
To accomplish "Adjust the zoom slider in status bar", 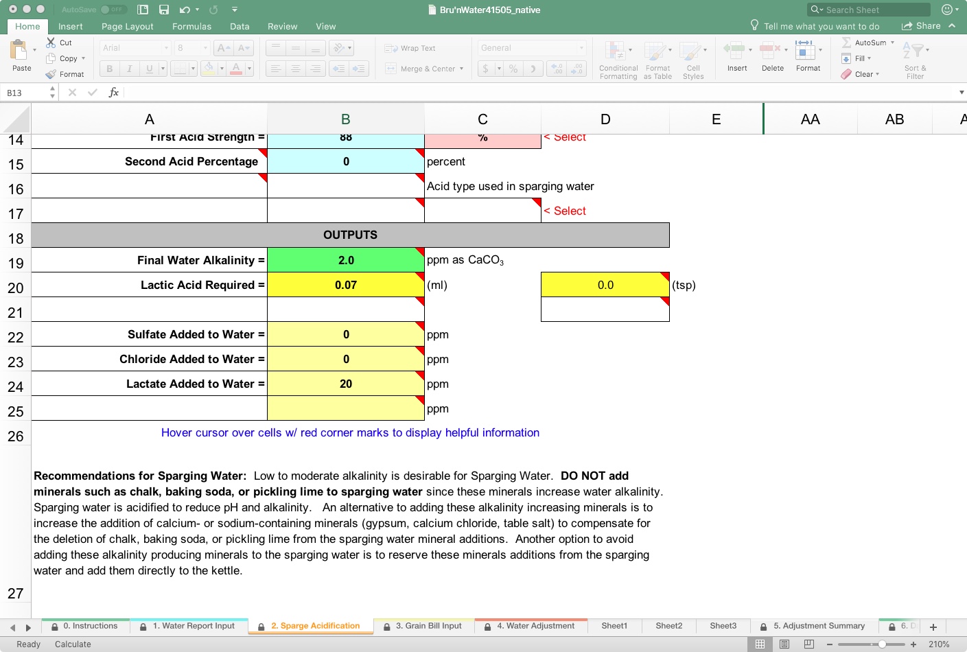I will pyautogui.click(x=882, y=644).
